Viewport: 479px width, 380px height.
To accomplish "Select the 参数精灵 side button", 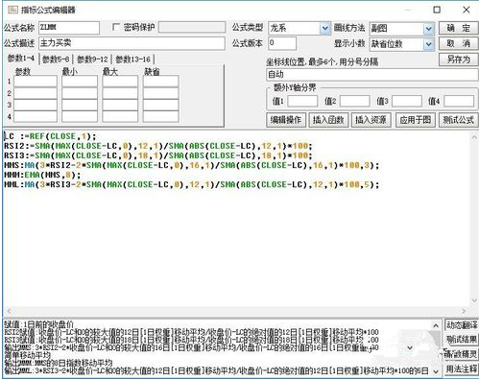I will click(x=461, y=354).
